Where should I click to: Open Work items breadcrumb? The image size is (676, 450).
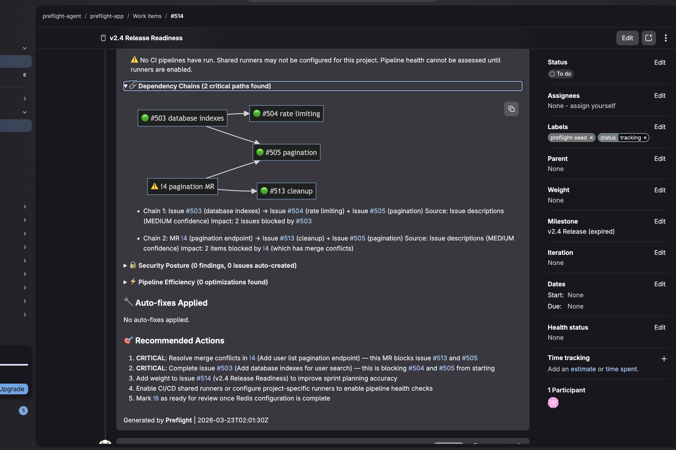coord(147,16)
